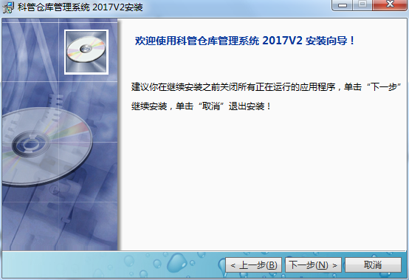Click the greyed-out maximize button
The width and height of the screenshot is (409, 280).
[362, 5]
